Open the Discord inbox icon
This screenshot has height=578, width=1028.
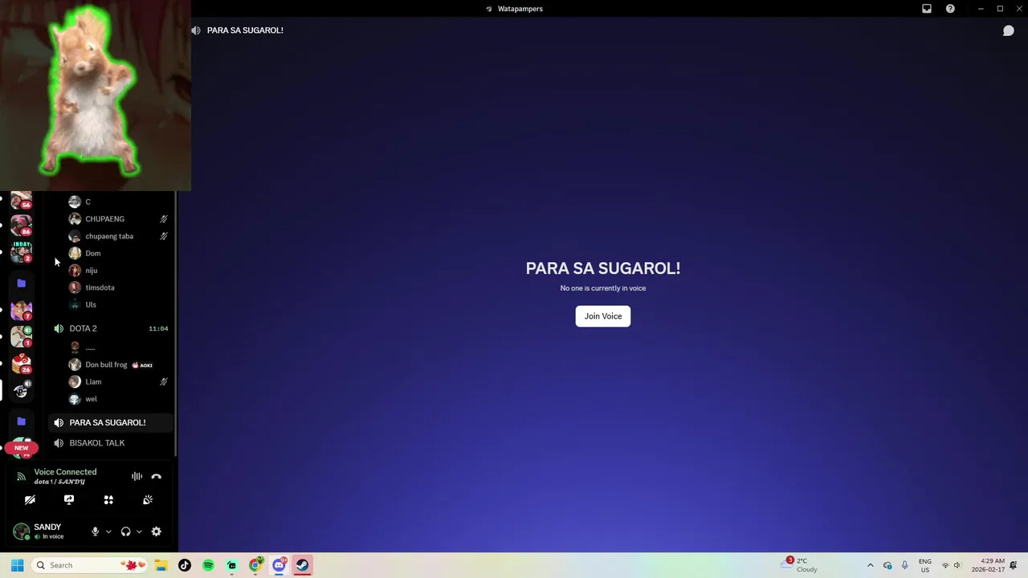click(x=926, y=9)
